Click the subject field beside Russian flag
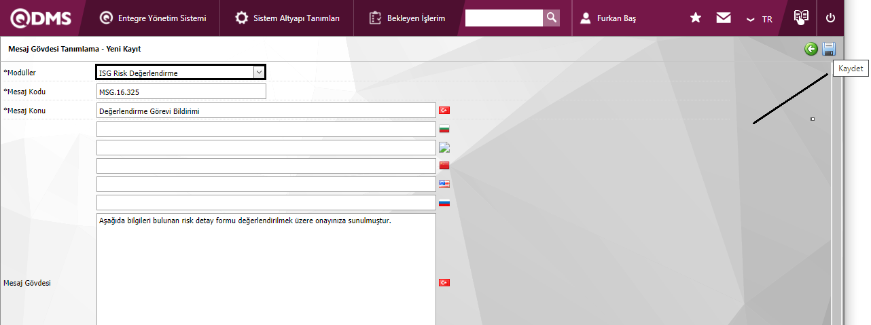Image resolution: width=871 pixels, height=325 pixels. [266, 202]
